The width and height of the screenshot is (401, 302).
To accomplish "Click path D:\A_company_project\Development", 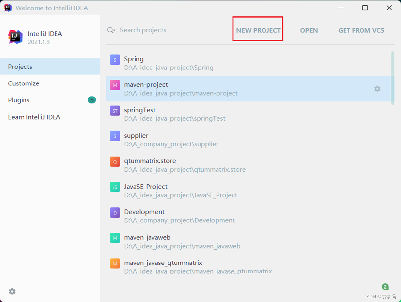I will pyautogui.click(x=180, y=220).
